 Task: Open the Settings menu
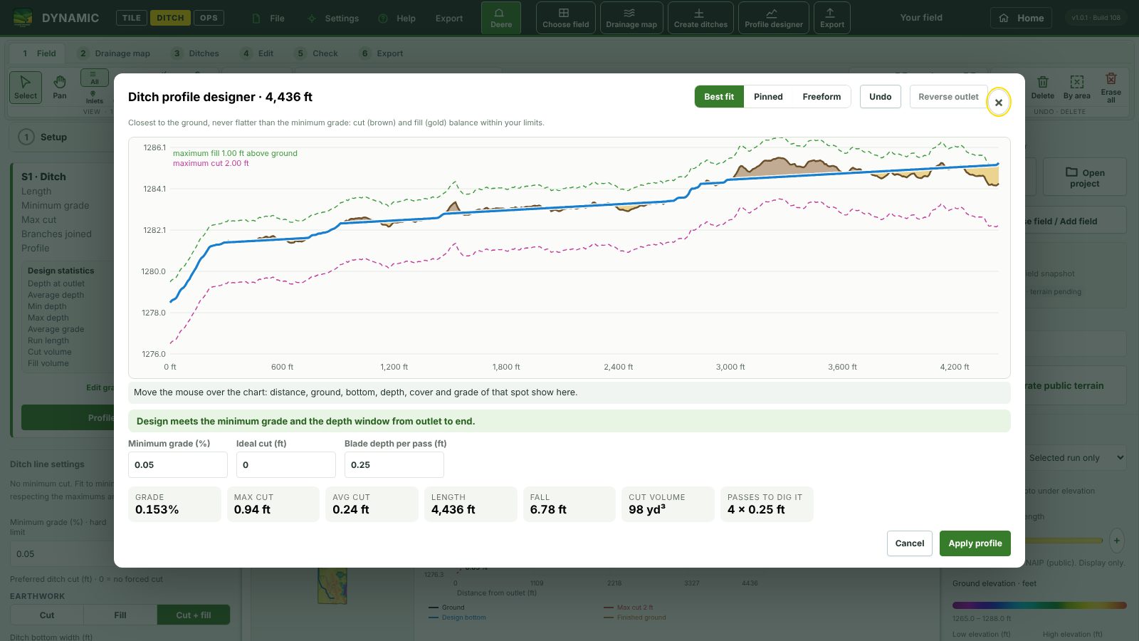pos(333,19)
